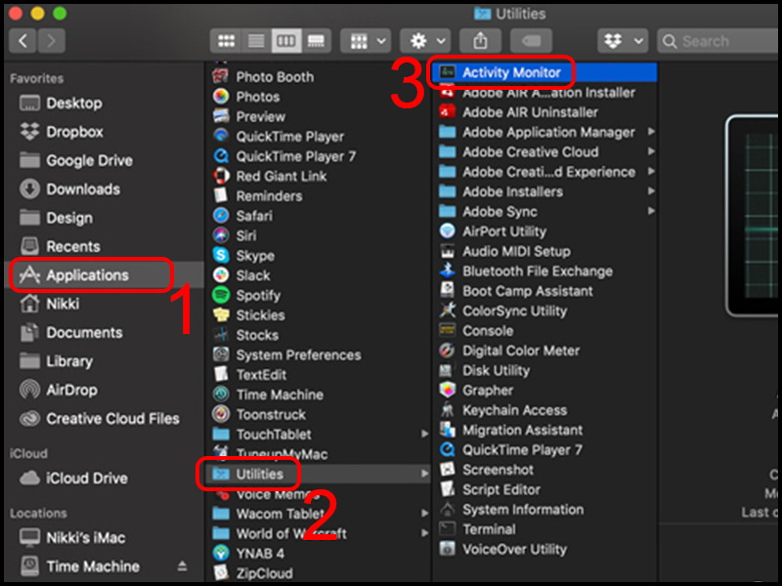The width and height of the screenshot is (782, 586).
Task: Select the Grapher icon
Action: click(x=448, y=390)
